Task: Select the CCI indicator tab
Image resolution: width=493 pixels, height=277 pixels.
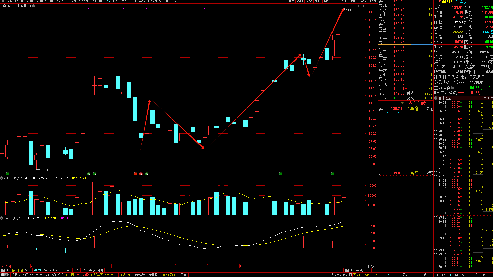Action: (x=84, y=270)
